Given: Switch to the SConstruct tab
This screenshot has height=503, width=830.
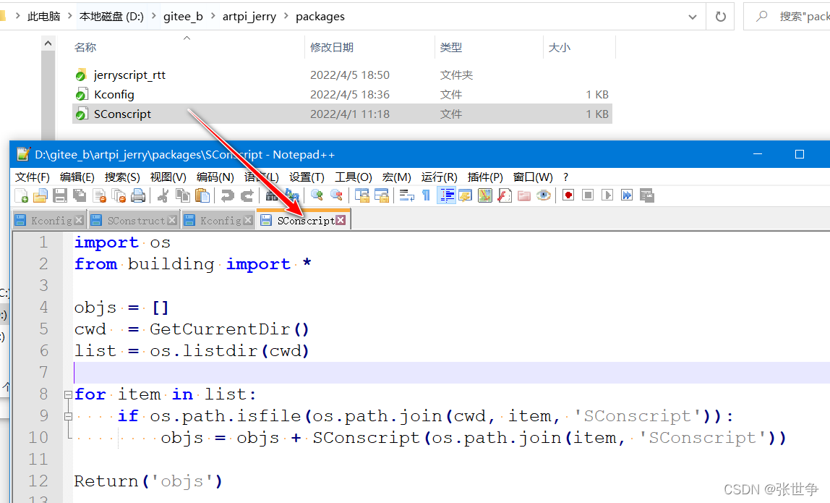Looking at the screenshot, I should 135,221.
